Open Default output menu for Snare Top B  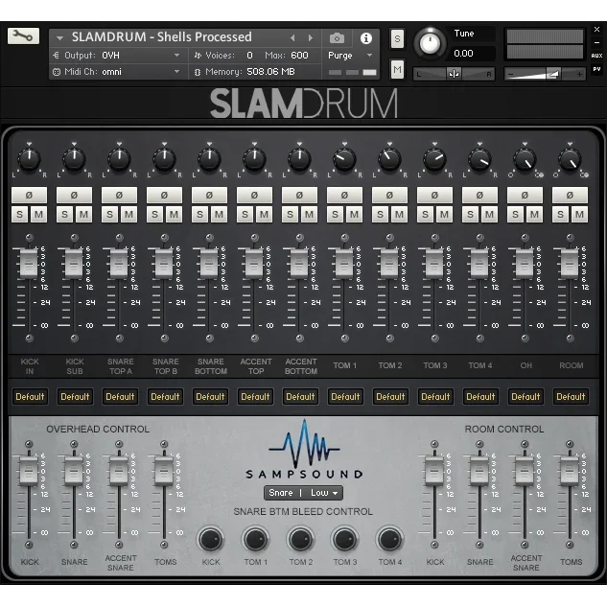point(165,397)
